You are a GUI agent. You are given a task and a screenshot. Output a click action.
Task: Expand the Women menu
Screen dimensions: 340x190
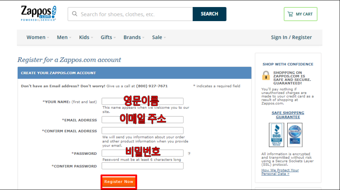coord(38,37)
